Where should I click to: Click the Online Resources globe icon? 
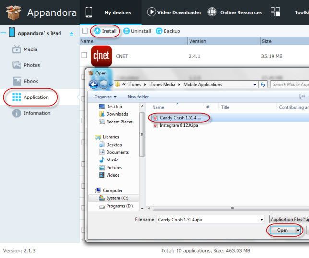pyautogui.click(x=212, y=12)
